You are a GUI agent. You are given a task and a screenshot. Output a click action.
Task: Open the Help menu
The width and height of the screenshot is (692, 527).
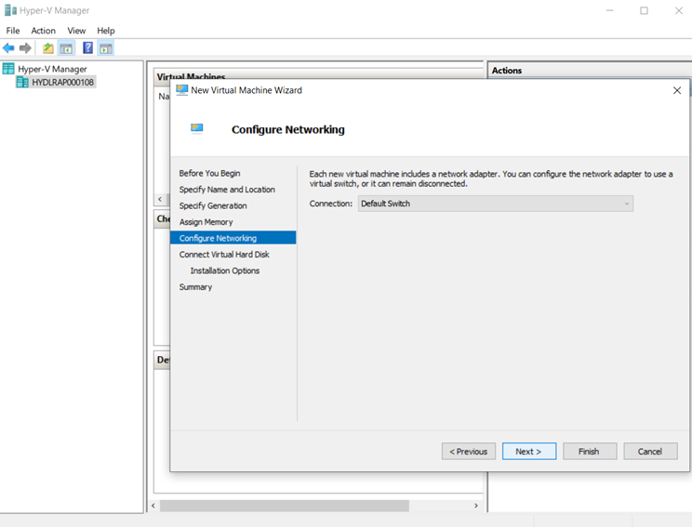106,31
